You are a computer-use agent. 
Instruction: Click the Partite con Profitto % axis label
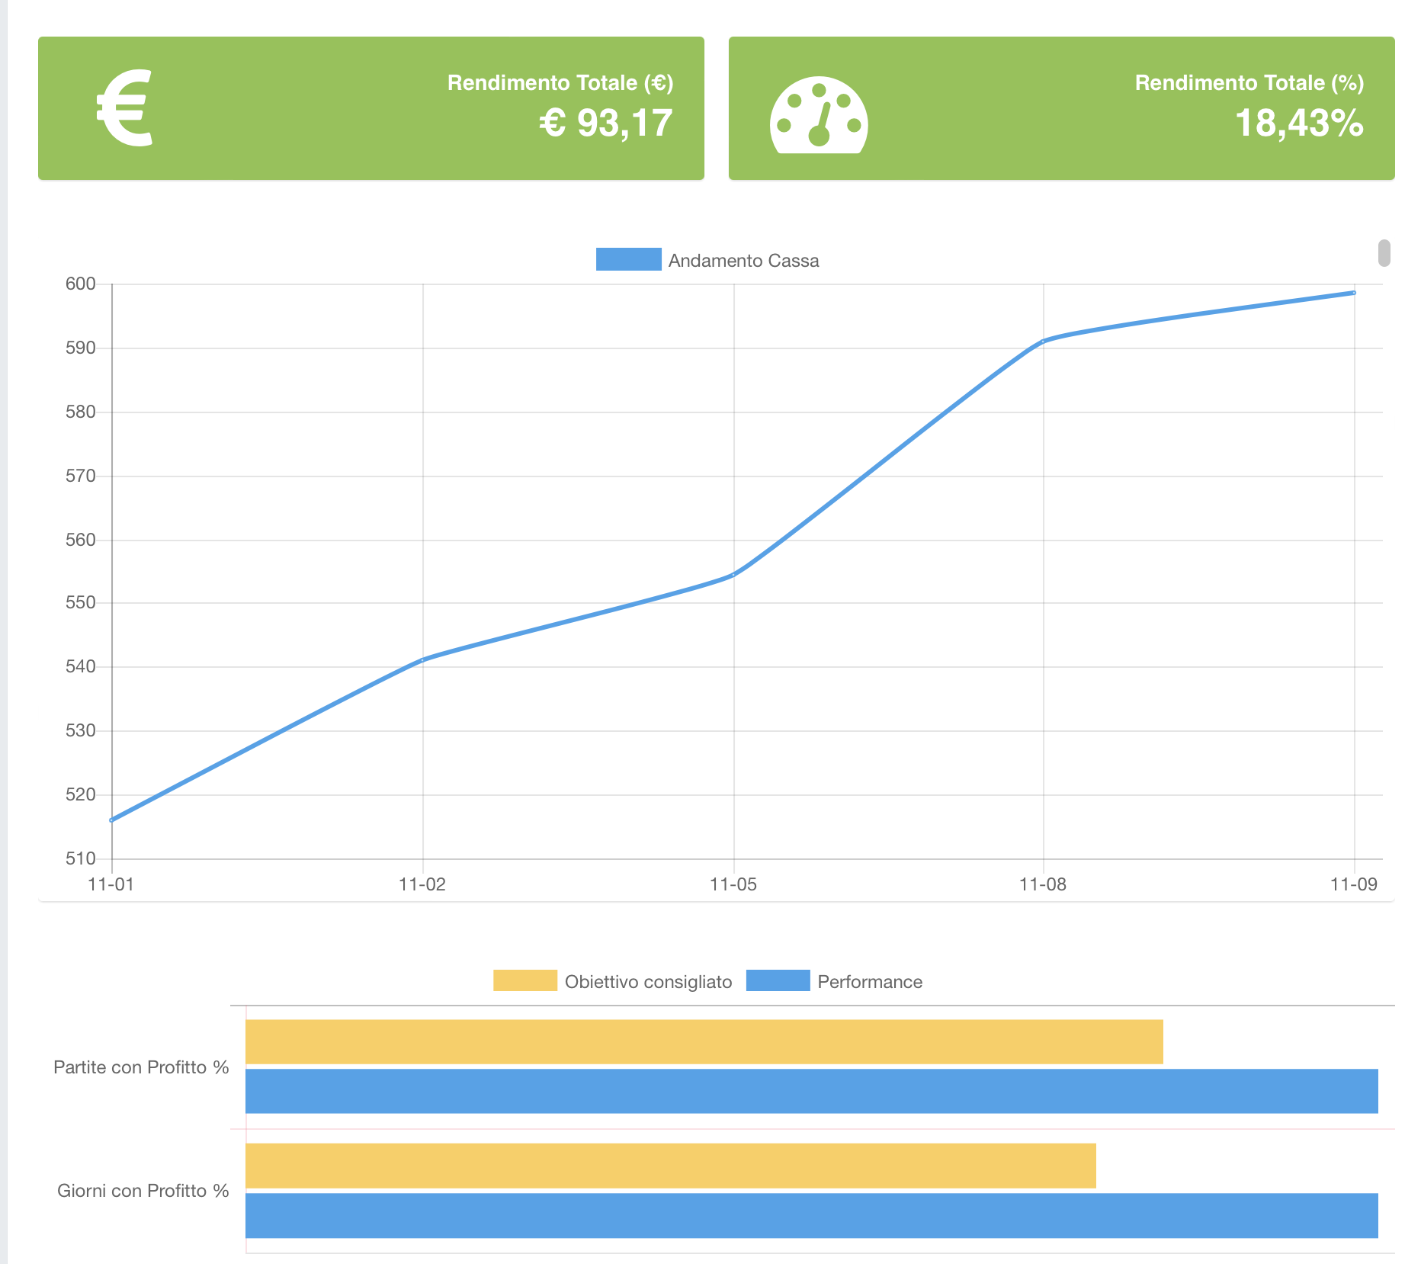pos(141,1067)
